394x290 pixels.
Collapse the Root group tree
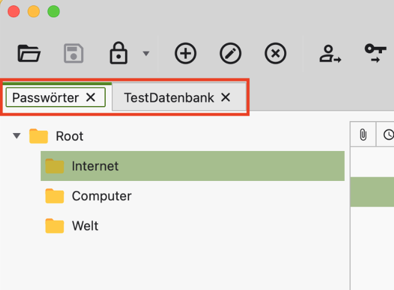click(x=16, y=137)
